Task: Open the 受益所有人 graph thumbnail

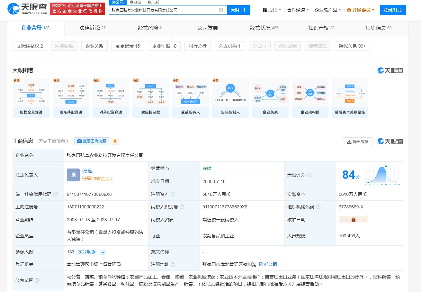Action: (191, 98)
